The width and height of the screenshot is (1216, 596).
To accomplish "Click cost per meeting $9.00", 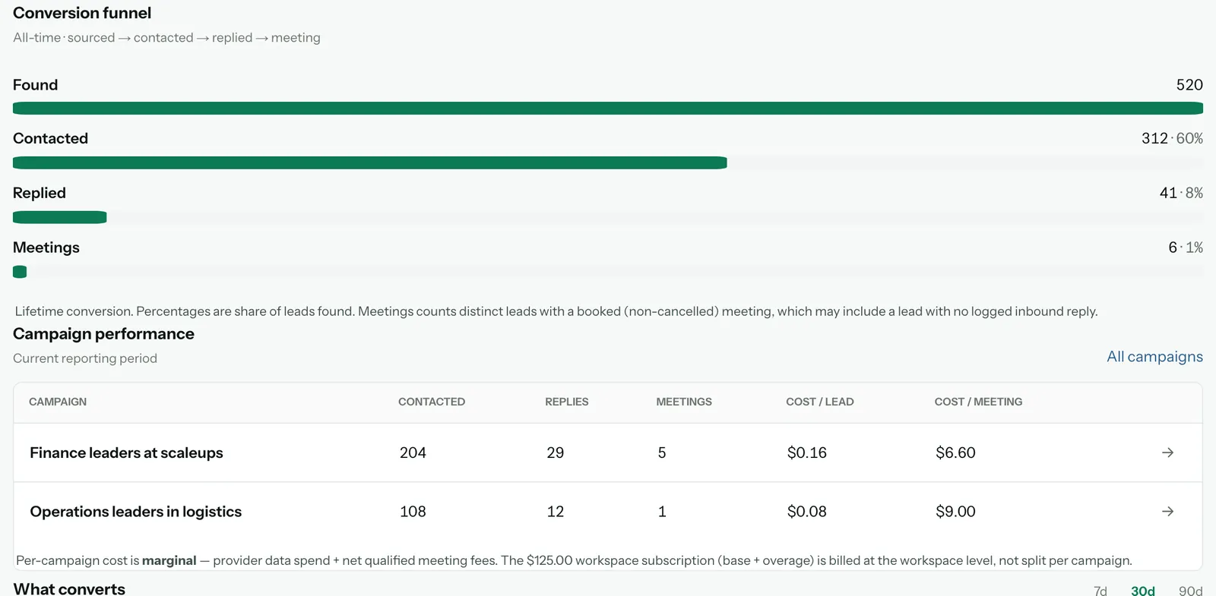I will click(x=955, y=512).
